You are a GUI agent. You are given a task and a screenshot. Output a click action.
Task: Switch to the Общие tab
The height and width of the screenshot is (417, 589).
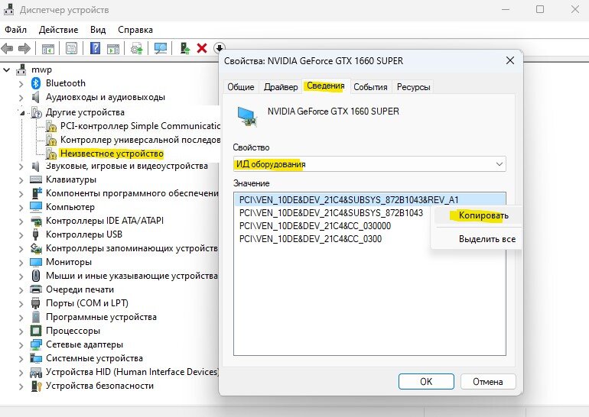click(241, 87)
